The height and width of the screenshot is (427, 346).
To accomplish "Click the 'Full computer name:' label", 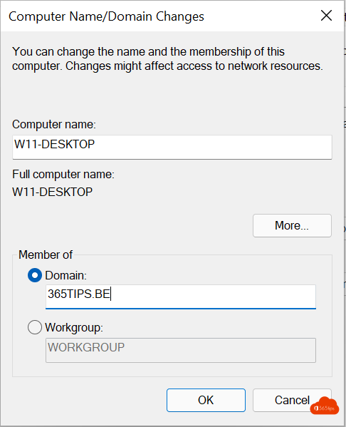I will coord(63,175).
